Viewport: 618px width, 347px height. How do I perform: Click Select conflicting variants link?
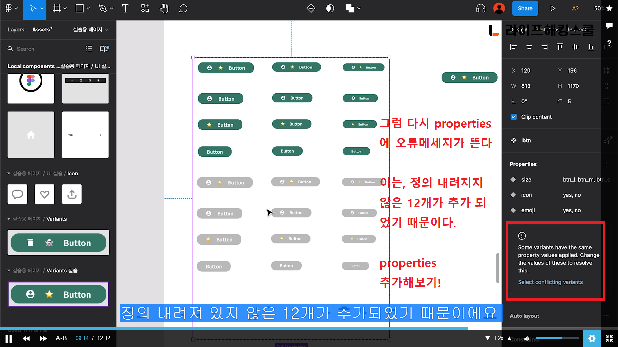click(x=550, y=282)
